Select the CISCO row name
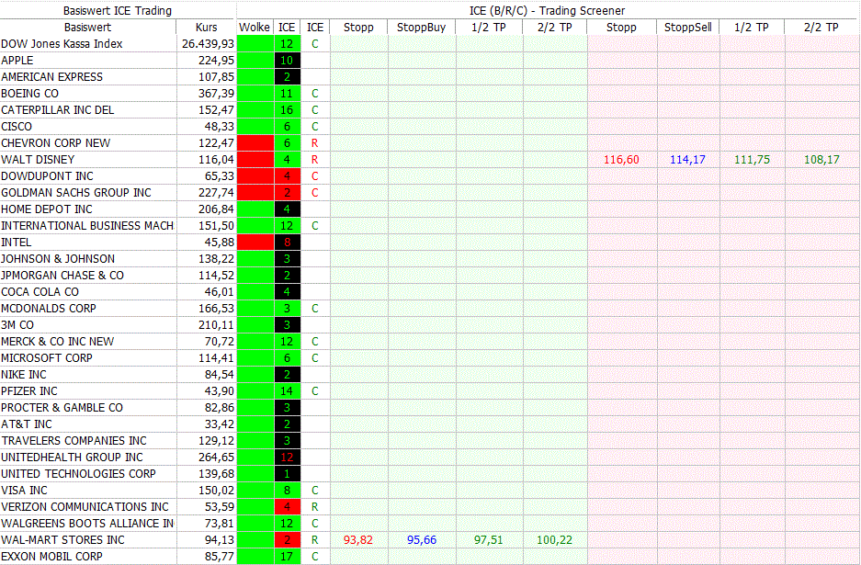 point(17,126)
